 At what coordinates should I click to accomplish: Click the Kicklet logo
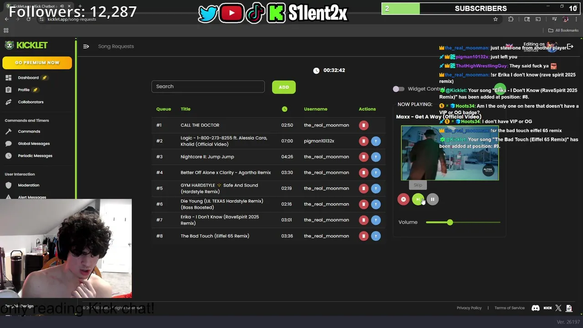(x=26, y=45)
